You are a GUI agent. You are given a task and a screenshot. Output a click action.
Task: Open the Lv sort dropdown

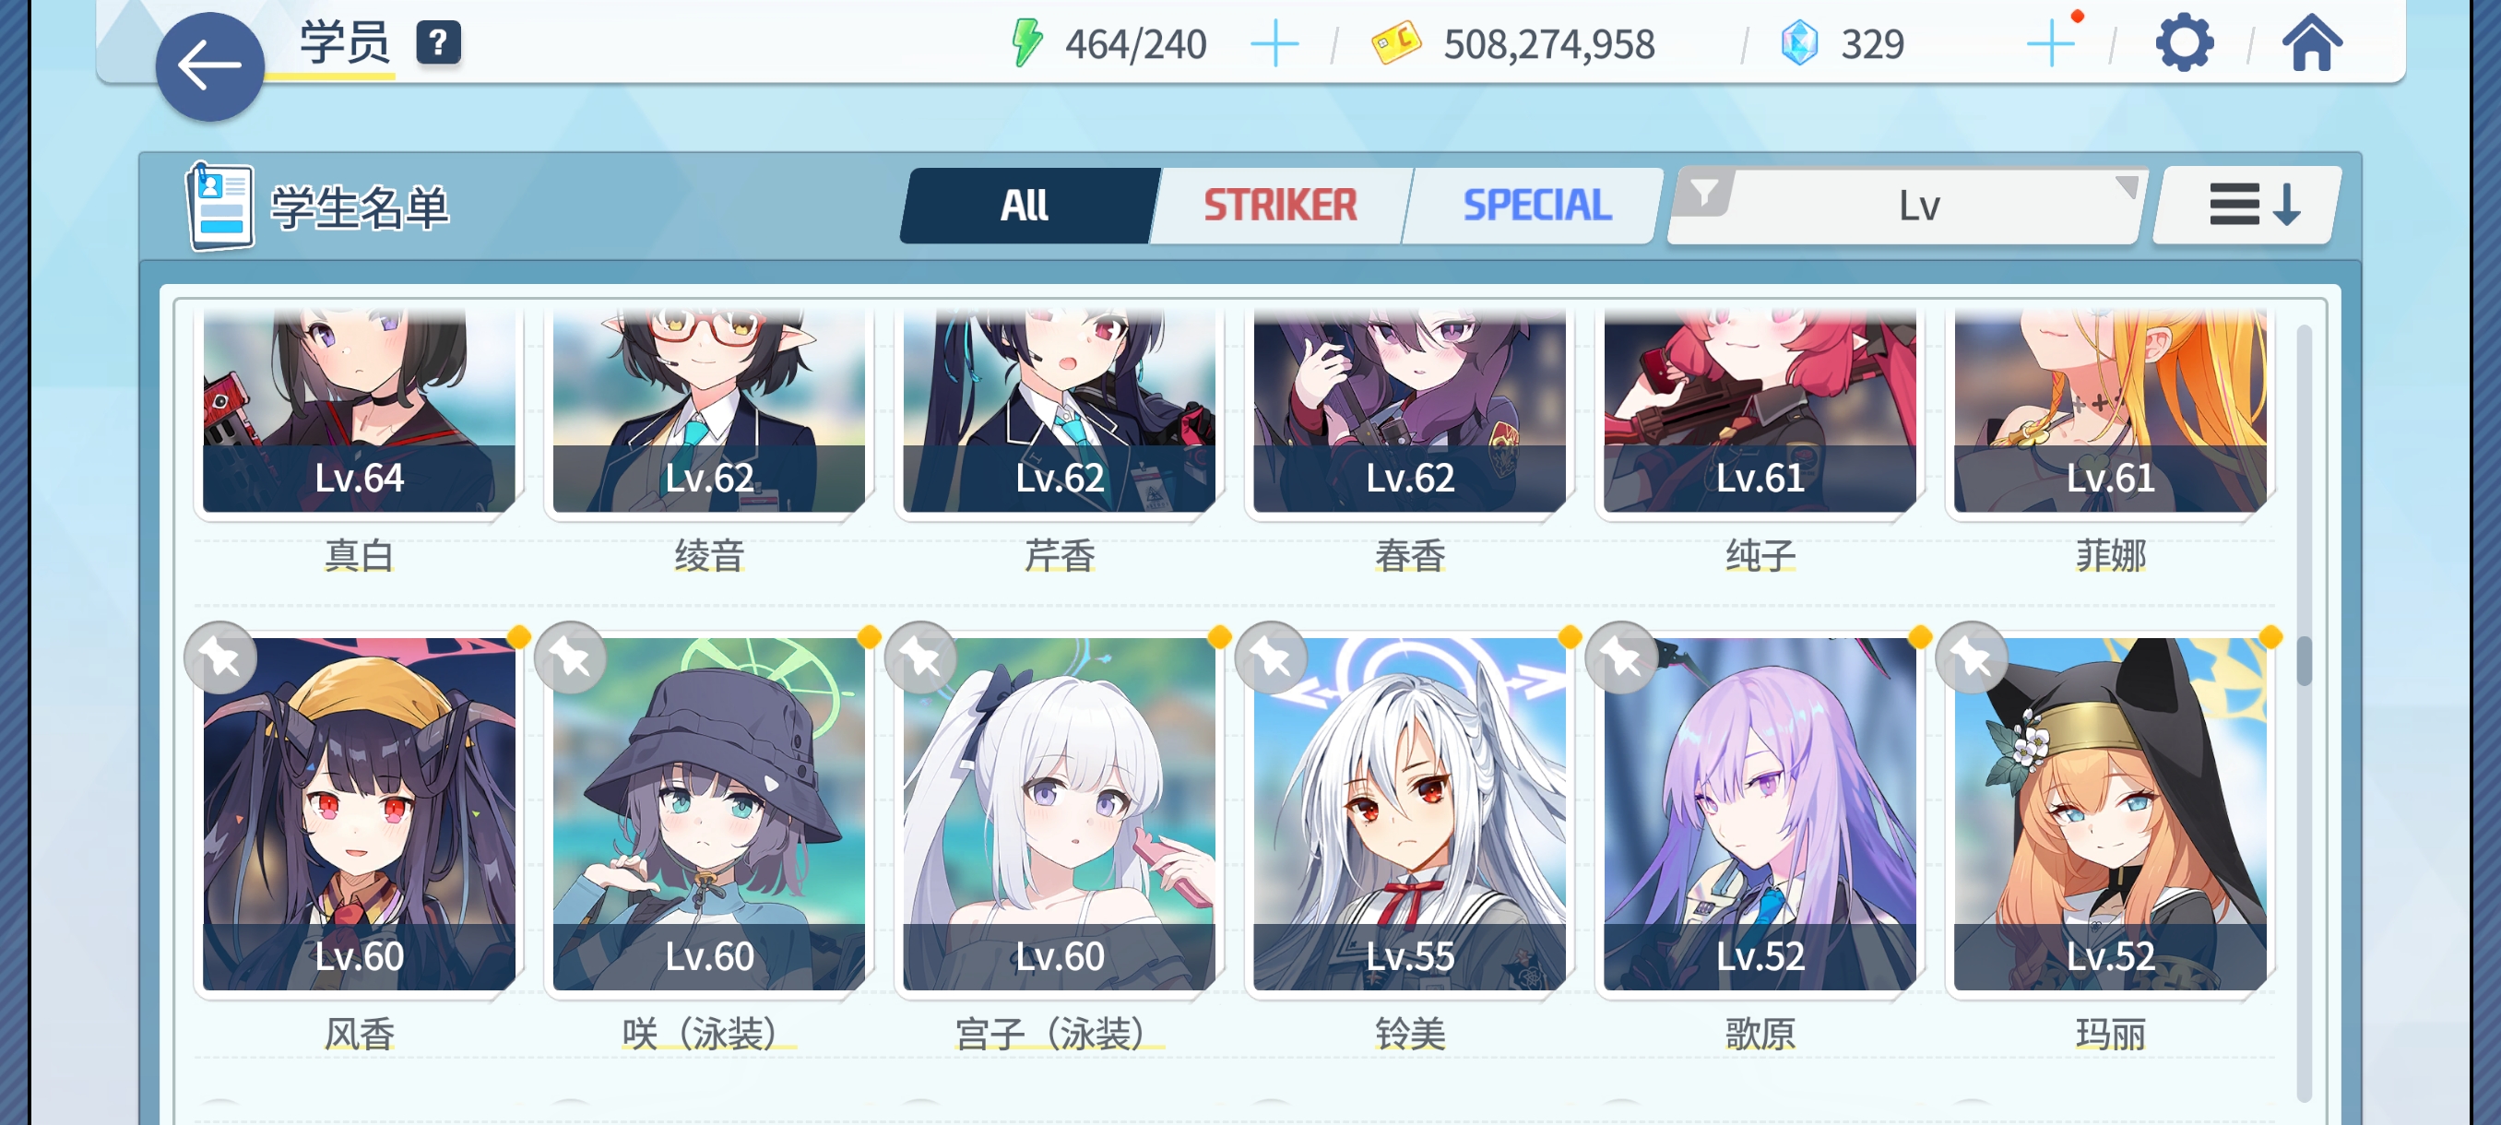(1918, 206)
